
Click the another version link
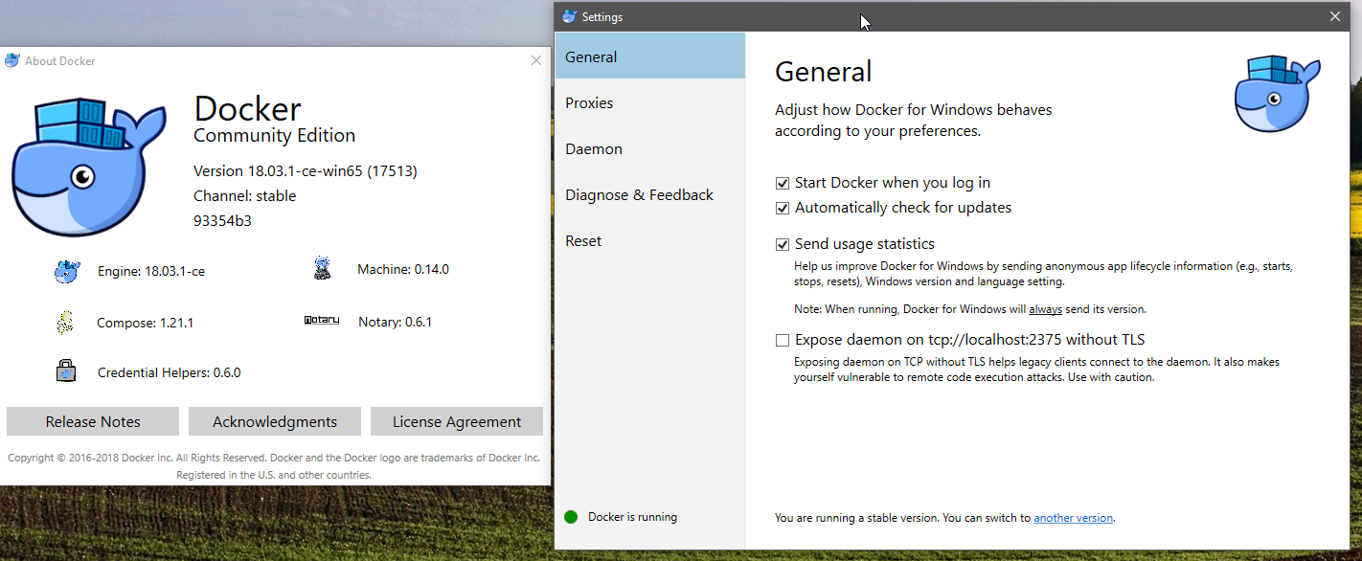(1073, 517)
